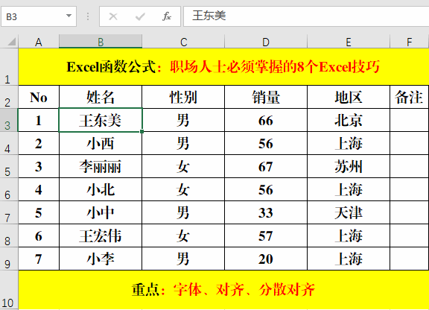The height and width of the screenshot is (310, 429).
Task: Click the Insert Function fx icon
Action: click(166, 16)
